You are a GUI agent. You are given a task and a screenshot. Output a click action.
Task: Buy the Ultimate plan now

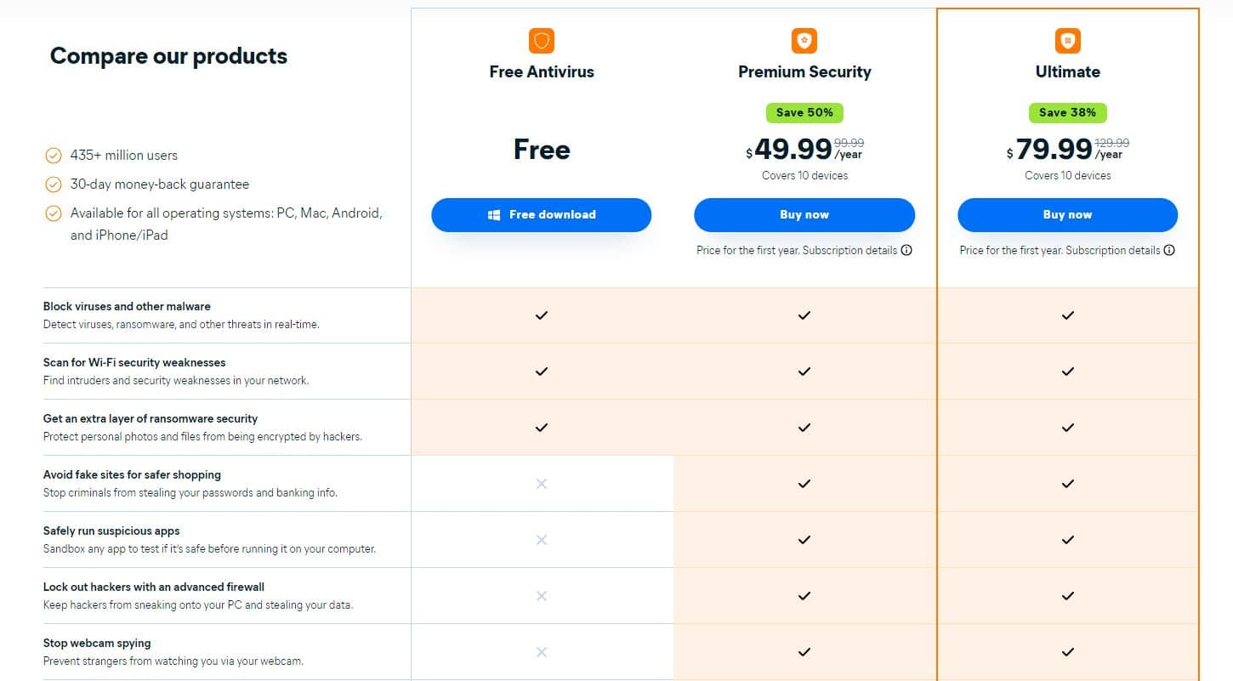[1068, 215]
